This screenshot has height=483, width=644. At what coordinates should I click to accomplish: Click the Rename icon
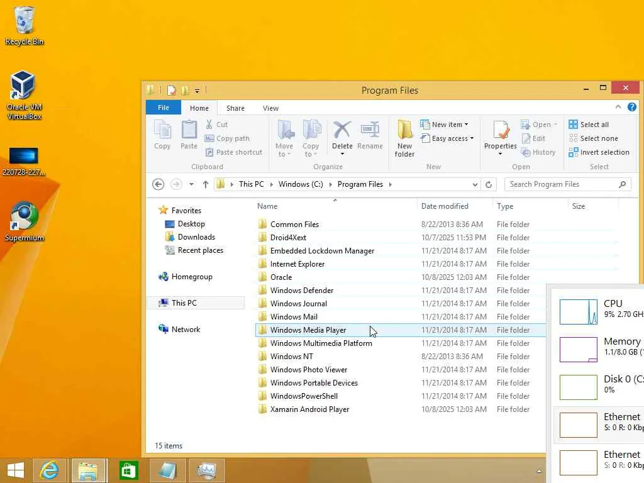pyautogui.click(x=370, y=130)
